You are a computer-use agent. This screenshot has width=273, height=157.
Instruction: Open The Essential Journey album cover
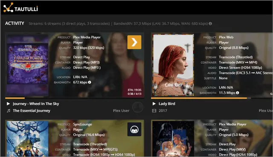coord(27,65)
